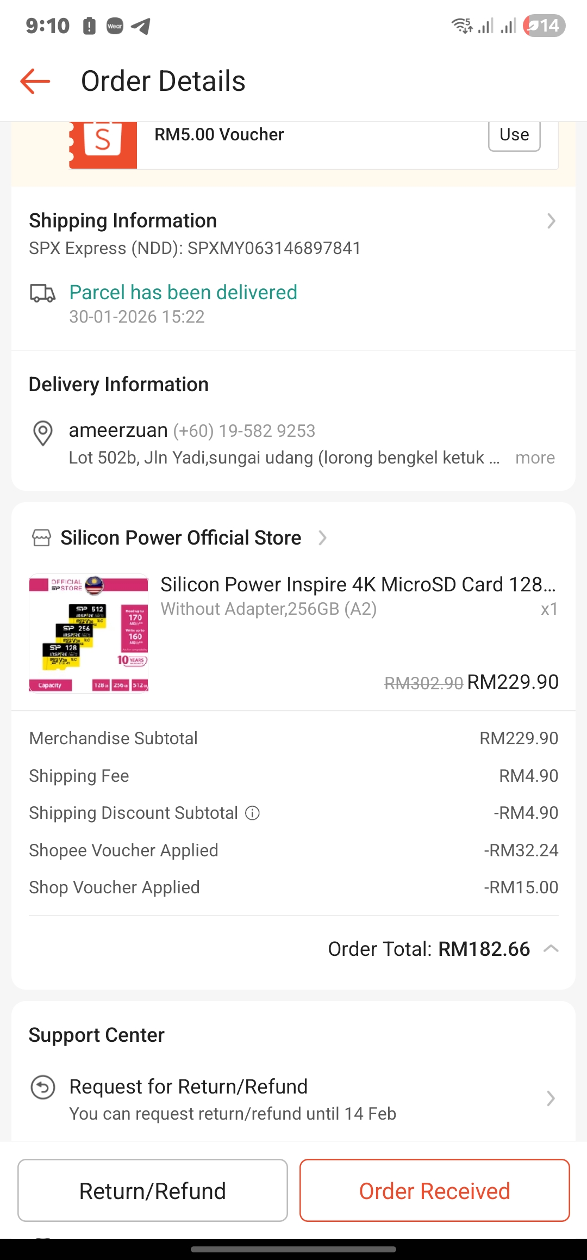Confirm with Order Received button
This screenshot has width=587, height=1260.
[x=434, y=1190]
